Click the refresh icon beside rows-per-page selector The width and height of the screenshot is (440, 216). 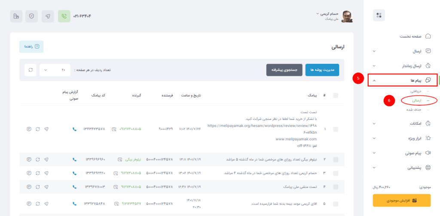click(31, 70)
